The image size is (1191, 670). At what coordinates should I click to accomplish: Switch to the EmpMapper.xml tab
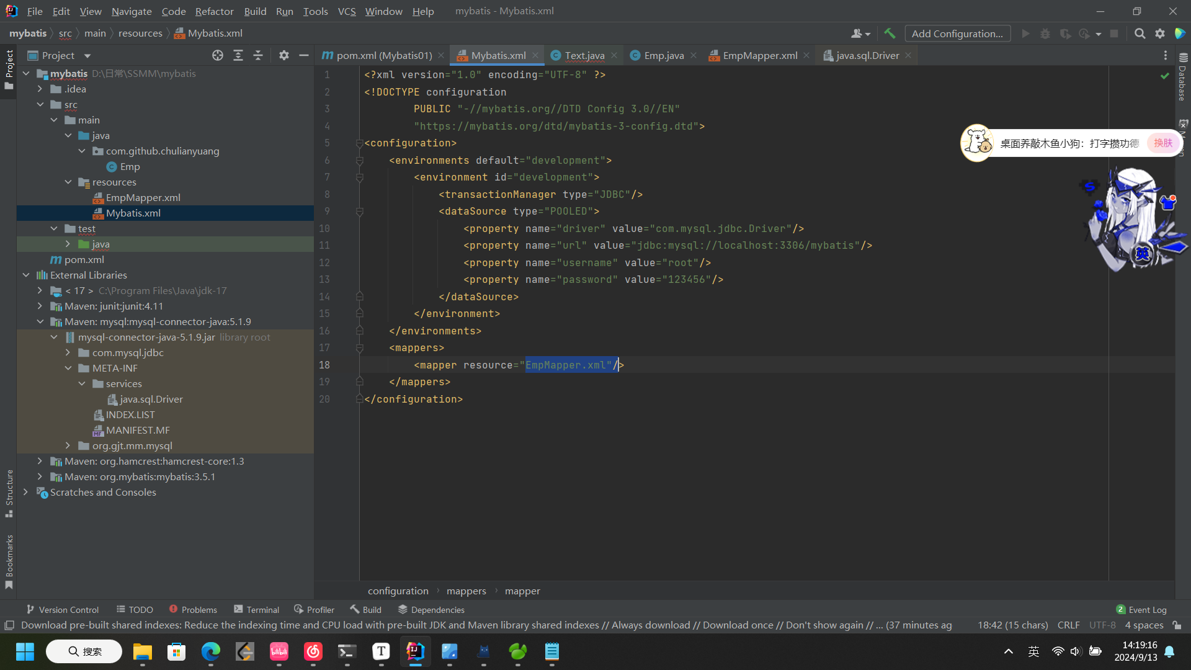pos(759,55)
